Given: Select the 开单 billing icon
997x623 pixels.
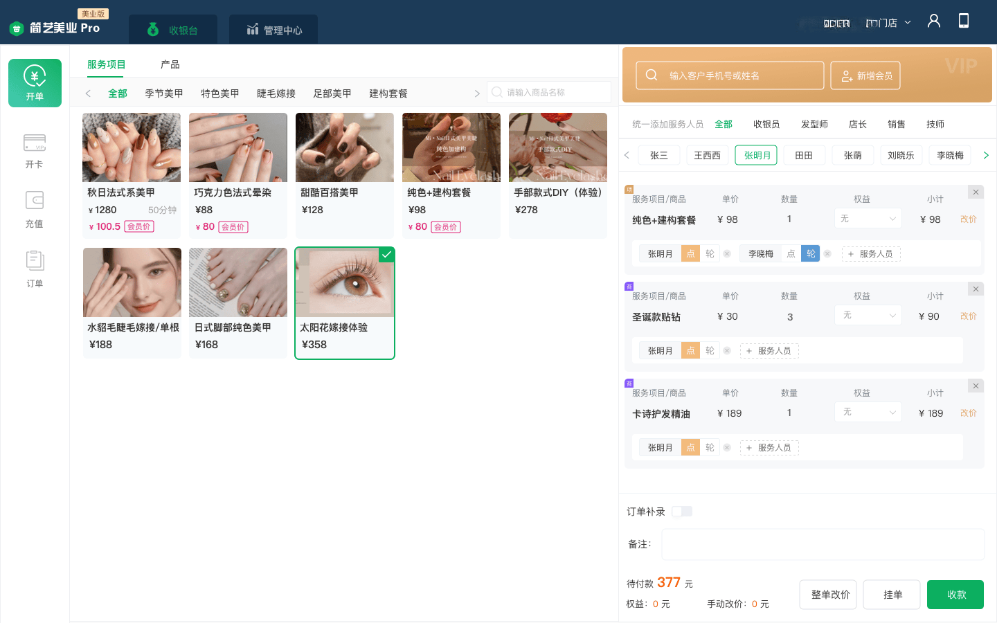Looking at the screenshot, I should 35,82.
